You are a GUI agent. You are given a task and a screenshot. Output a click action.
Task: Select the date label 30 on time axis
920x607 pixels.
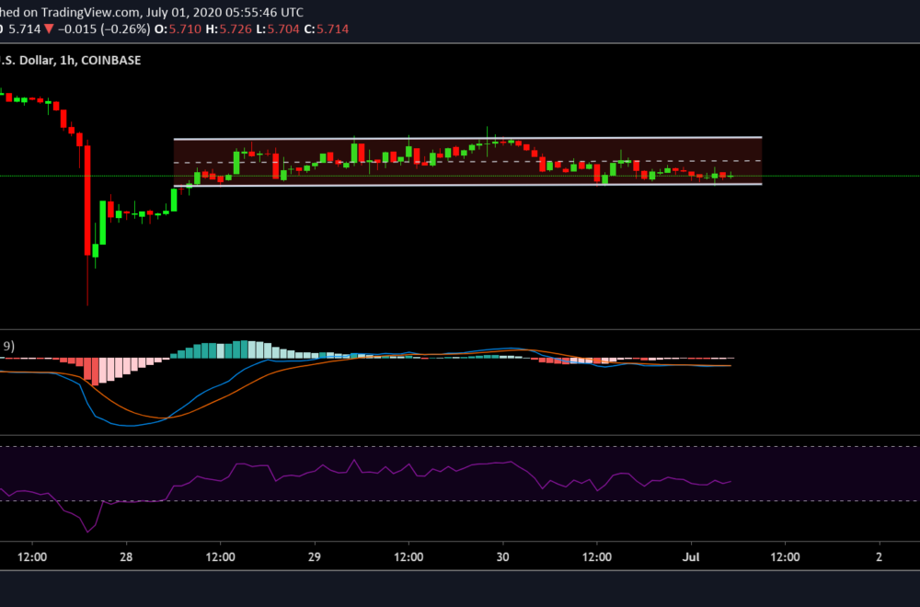(x=503, y=556)
